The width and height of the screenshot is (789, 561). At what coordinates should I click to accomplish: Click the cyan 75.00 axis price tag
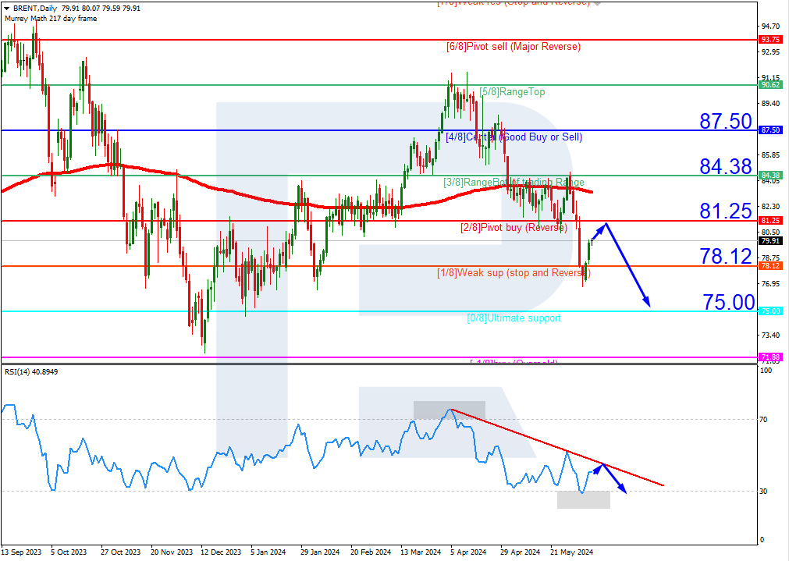pos(770,311)
